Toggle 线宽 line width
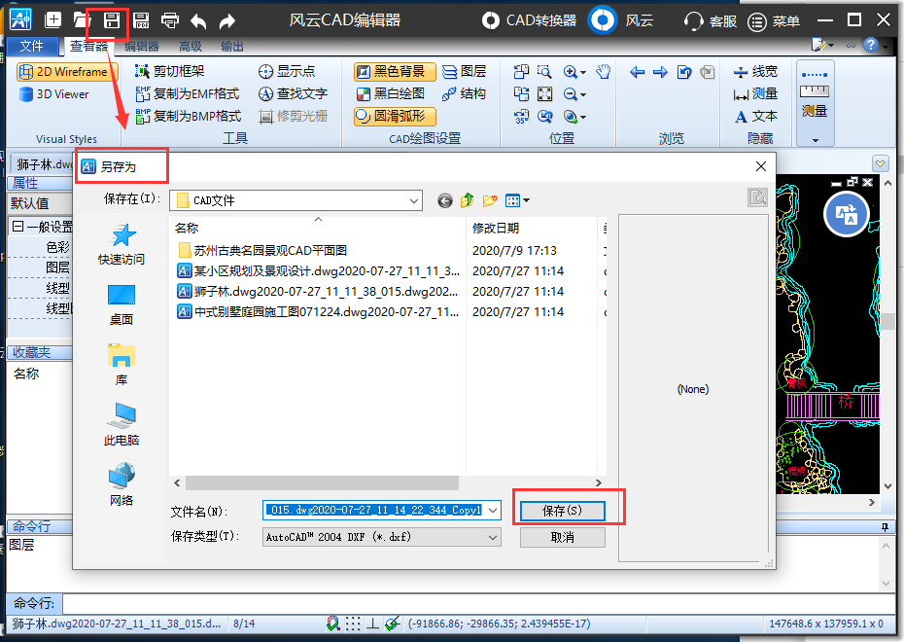Viewport: 904px width, 642px height. tap(755, 72)
